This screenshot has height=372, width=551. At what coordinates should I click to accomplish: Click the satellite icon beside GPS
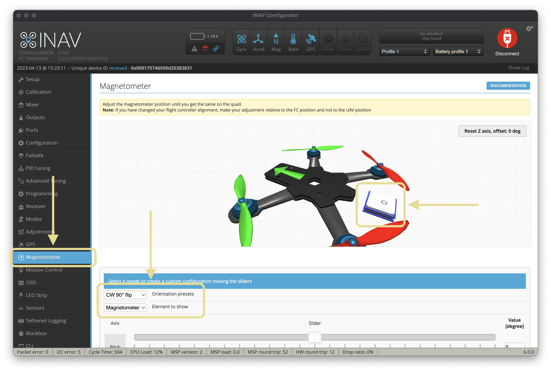coord(21,244)
